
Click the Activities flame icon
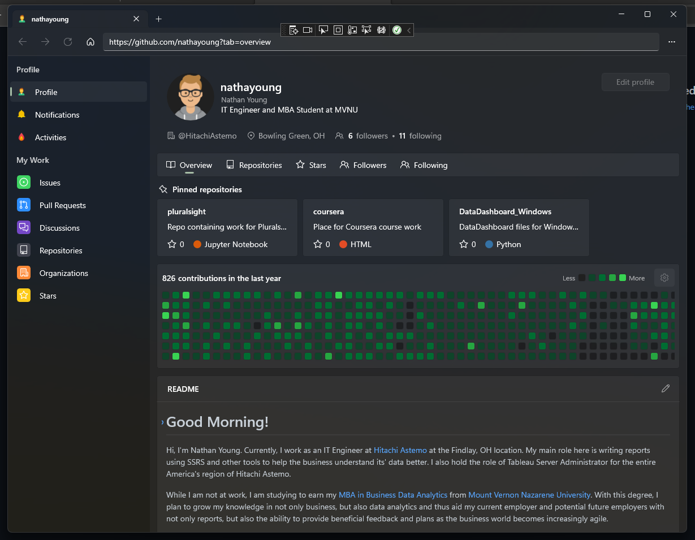pos(21,137)
